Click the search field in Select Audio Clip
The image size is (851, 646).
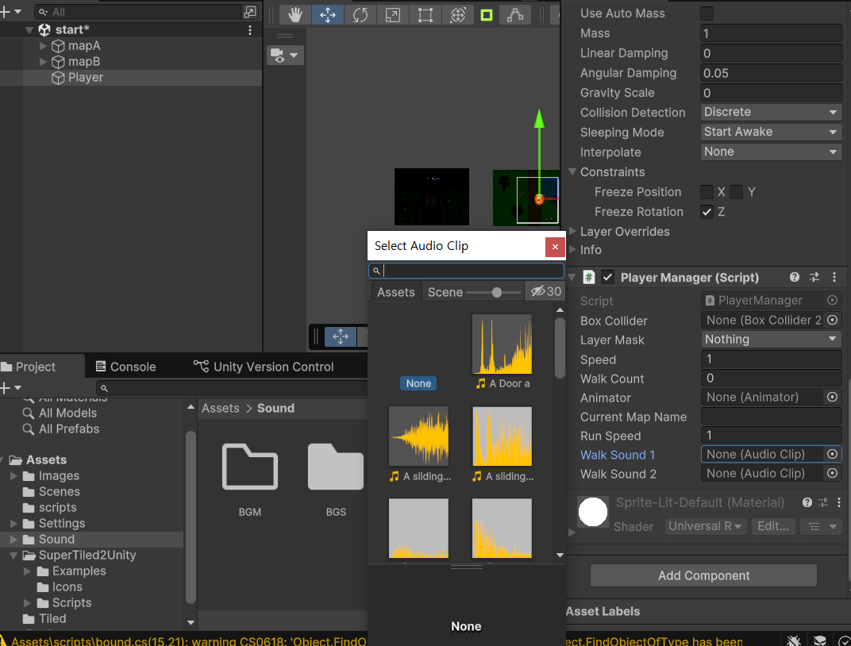466,271
